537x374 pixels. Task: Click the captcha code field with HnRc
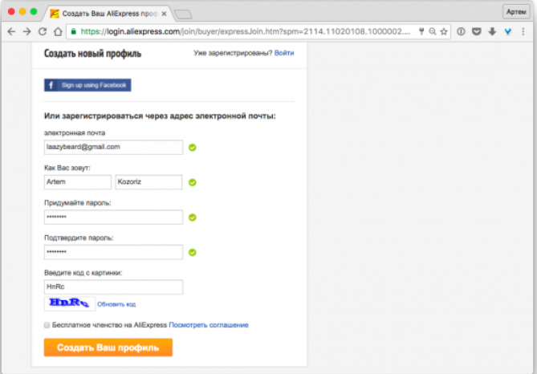[x=113, y=287]
